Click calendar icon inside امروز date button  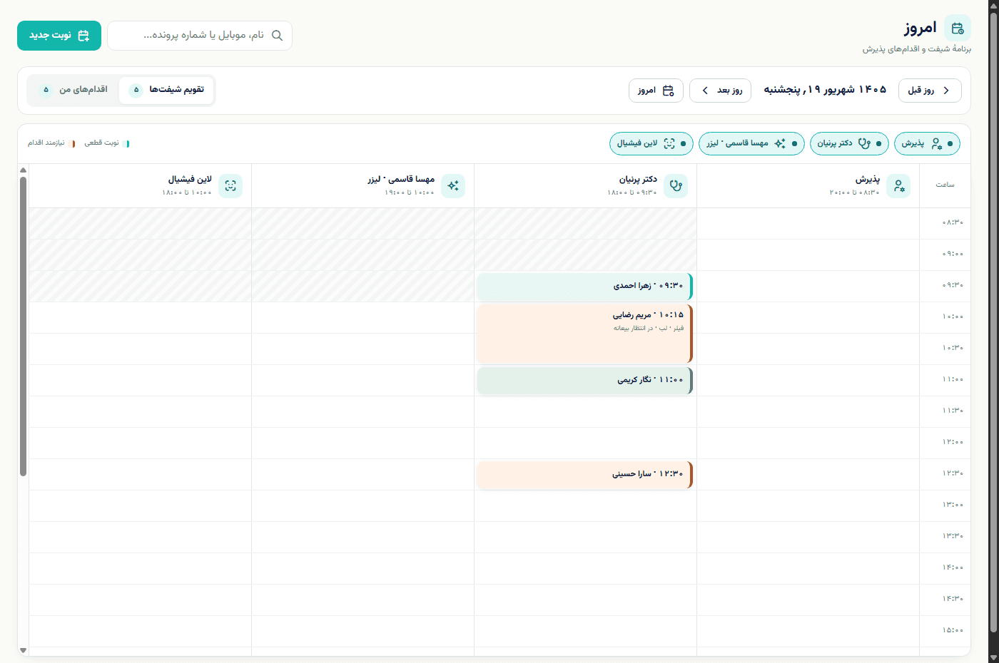tap(669, 91)
